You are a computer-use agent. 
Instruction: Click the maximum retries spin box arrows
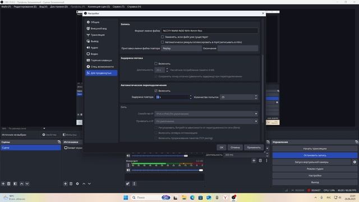pos(256,97)
